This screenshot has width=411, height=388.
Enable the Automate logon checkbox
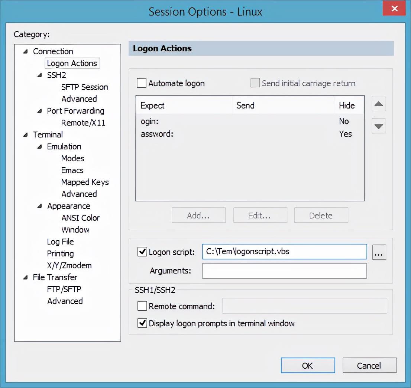click(142, 83)
